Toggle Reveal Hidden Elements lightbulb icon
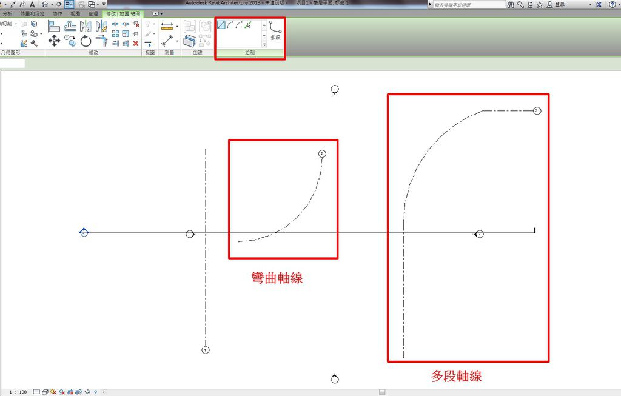This screenshot has height=396, width=621. [x=95, y=392]
